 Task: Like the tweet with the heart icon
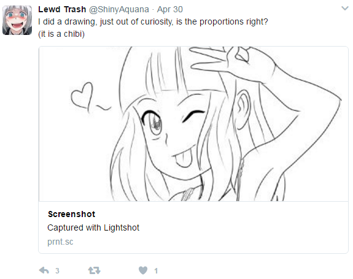point(143,270)
